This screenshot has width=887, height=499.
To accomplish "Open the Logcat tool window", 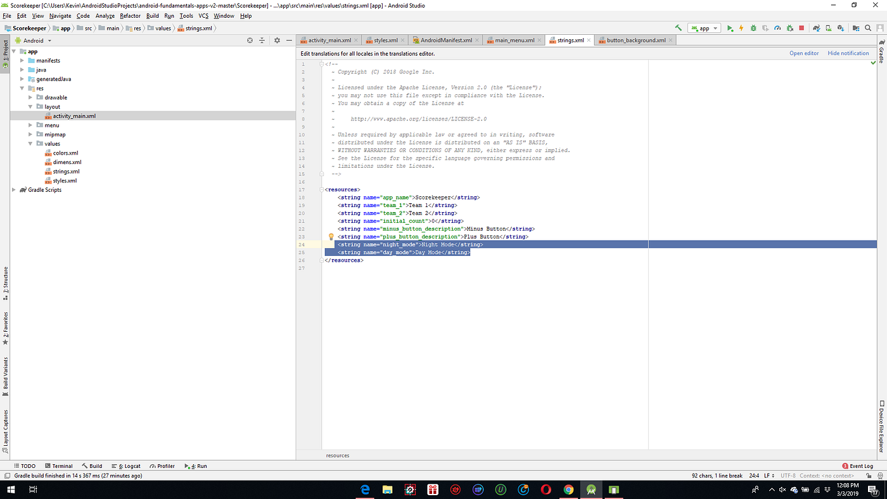I will pos(129,465).
